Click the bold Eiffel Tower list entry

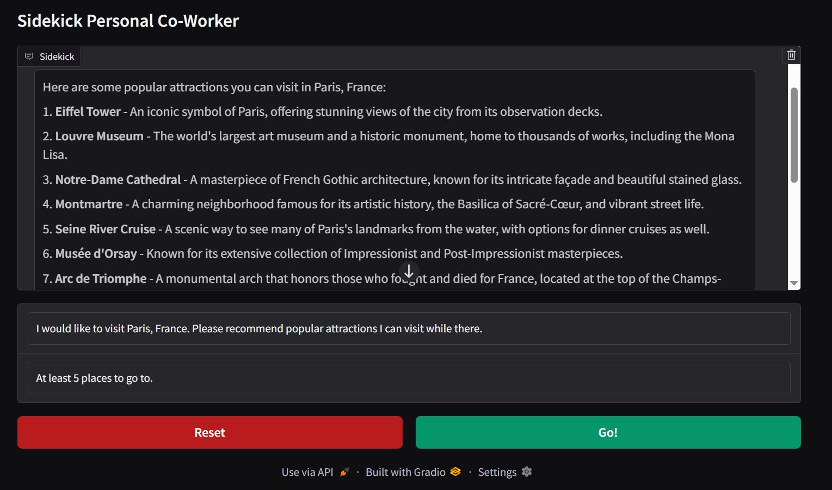coord(88,112)
